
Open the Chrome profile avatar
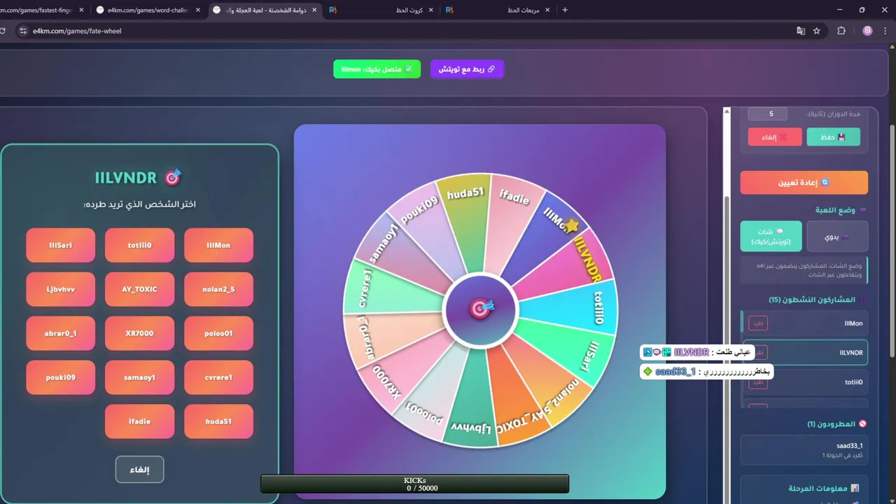point(867,31)
